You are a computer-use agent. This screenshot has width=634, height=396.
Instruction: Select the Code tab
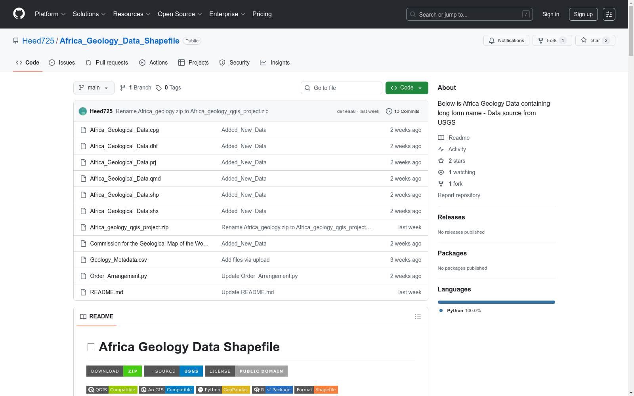28,63
